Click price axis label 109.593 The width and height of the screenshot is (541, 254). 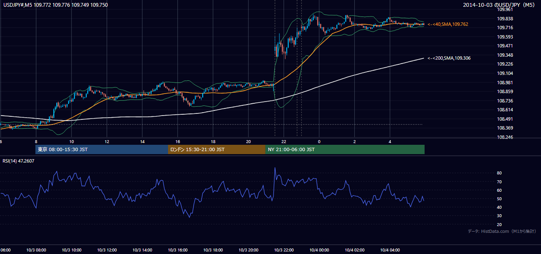click(x=505, y=37)
